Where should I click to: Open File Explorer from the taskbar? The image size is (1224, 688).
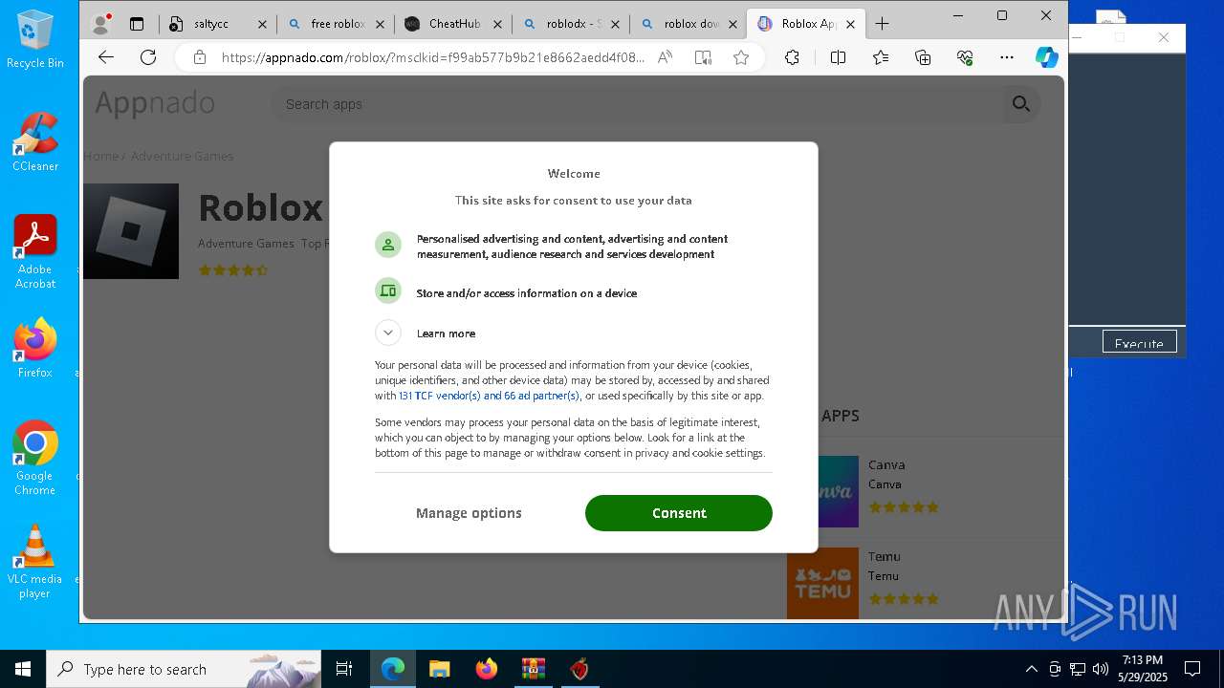pos(439,669)
